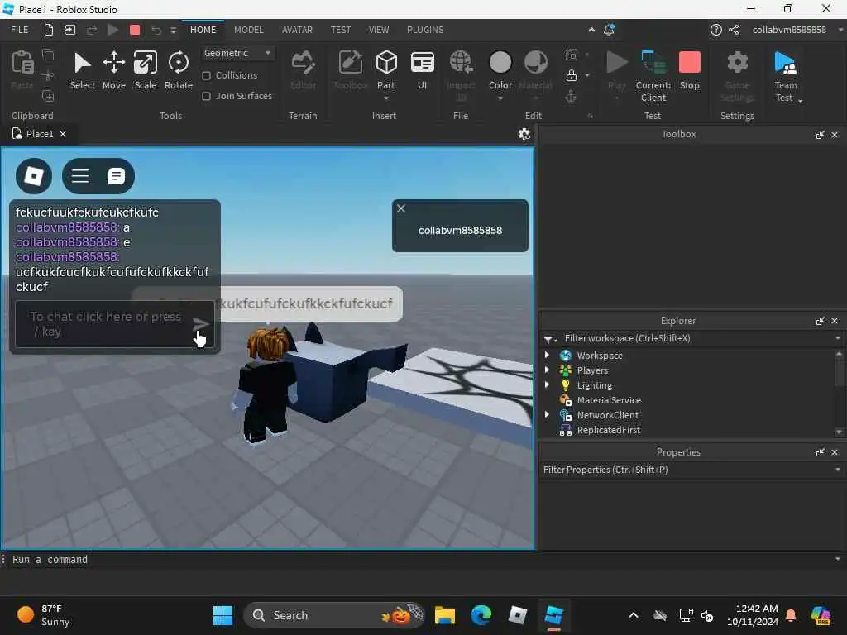The height and width of the screenshot is (635, 847).
Task: Open Team Test
Action: pyautogui.click(x=786, y=76)
